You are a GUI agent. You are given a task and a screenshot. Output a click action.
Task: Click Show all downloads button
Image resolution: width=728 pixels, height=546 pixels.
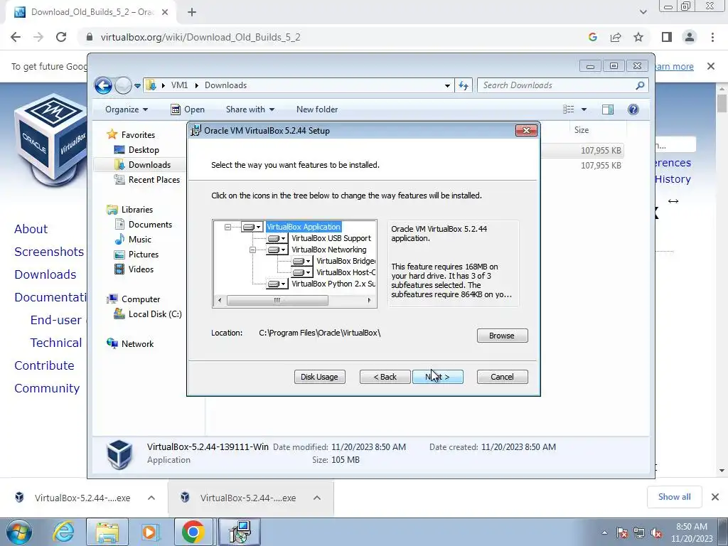(x=674, y=497)
